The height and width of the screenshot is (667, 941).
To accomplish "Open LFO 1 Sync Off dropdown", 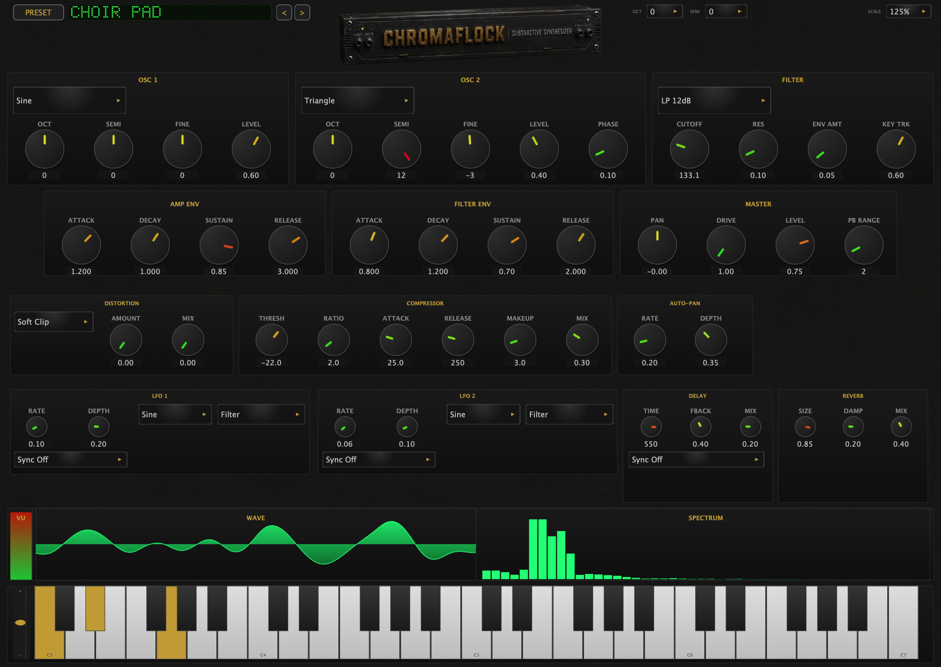I will tap(70, 459).
